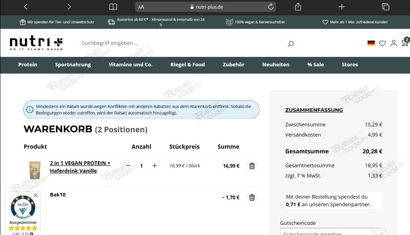This screenshot has width=410, height=235.
Task: Click the gift box donation icon
Action: [x=23, y=22]
